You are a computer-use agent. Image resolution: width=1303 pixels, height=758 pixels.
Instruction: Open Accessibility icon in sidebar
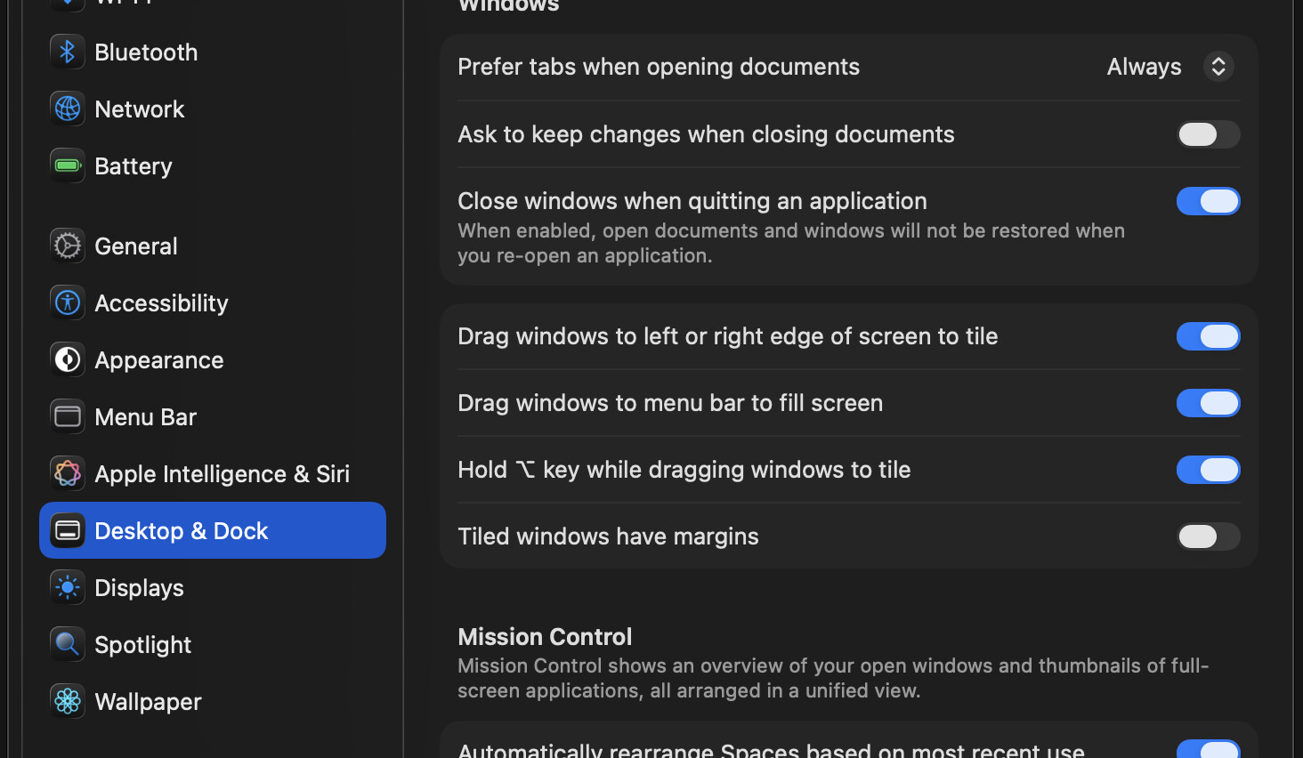click(68, 303)
